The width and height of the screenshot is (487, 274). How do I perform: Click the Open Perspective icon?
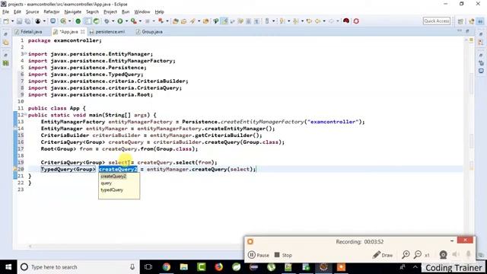460,21
